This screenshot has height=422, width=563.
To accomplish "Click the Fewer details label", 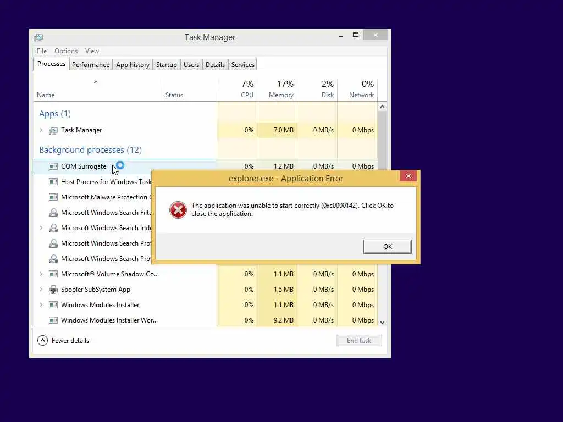I will [x=70, y=341].
